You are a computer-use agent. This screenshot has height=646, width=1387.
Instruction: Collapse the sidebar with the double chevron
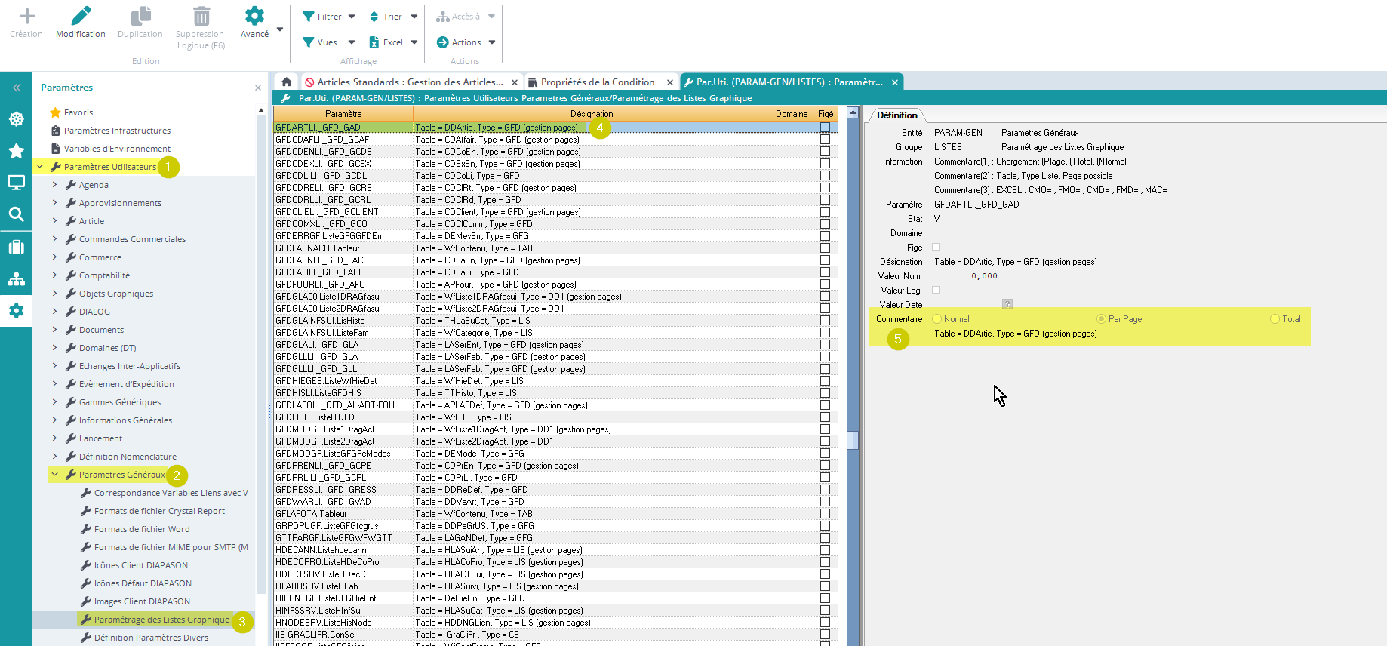click(x=16, y=88)
